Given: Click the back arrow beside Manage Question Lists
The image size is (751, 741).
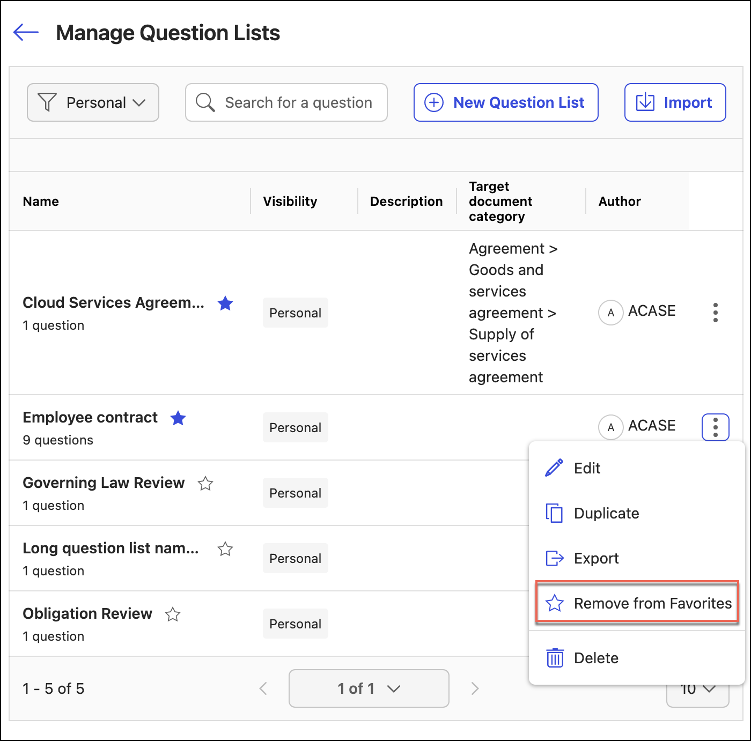Looking at the screenshot, I should tap(26, 32).
